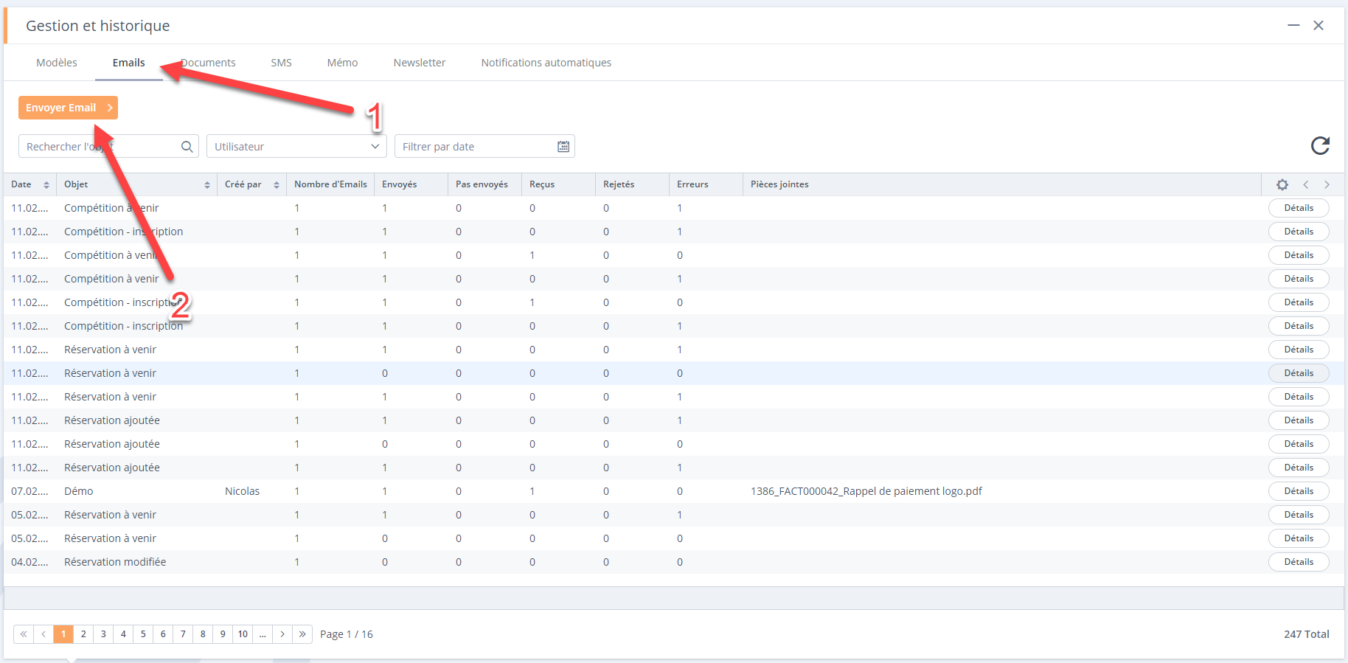1348x663 pixels.
Task: Open Détails for highlighted Réservation à venir row
Action: pos(1299,373)
